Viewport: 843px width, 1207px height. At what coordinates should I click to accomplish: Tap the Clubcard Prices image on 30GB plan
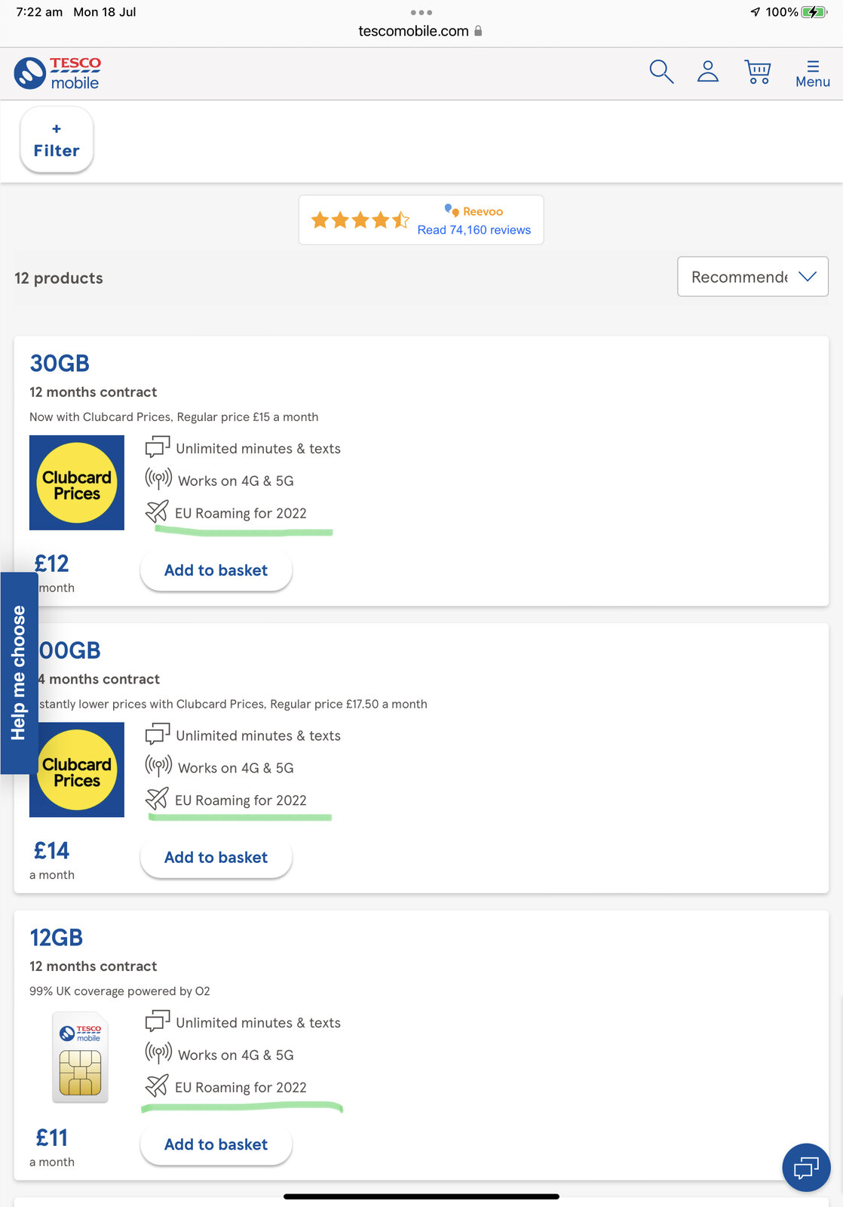(x=77, y=483)
